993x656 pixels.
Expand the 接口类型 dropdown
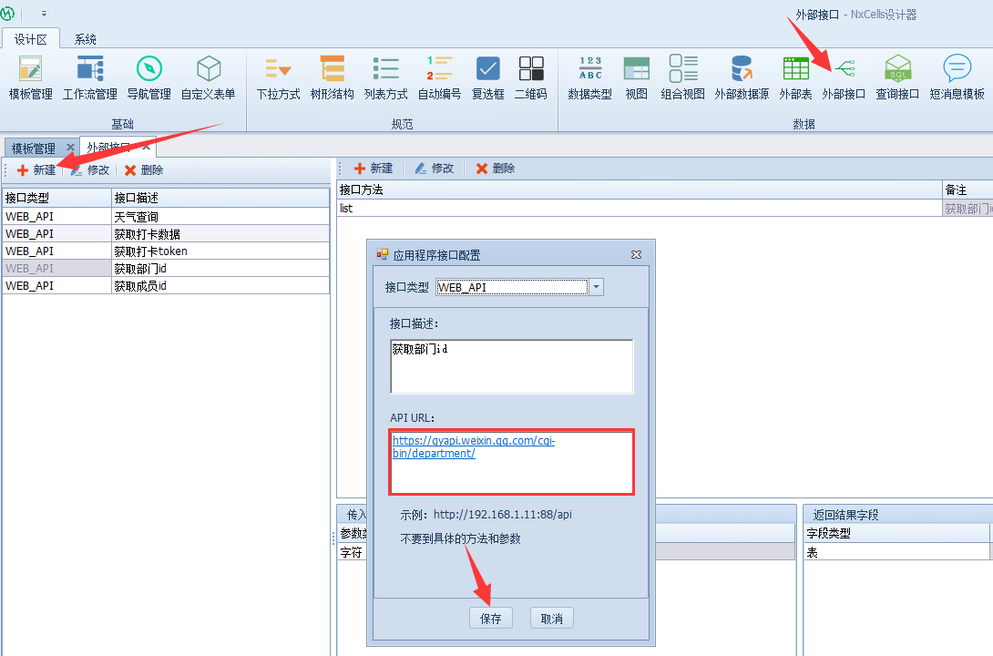[596, 287]
